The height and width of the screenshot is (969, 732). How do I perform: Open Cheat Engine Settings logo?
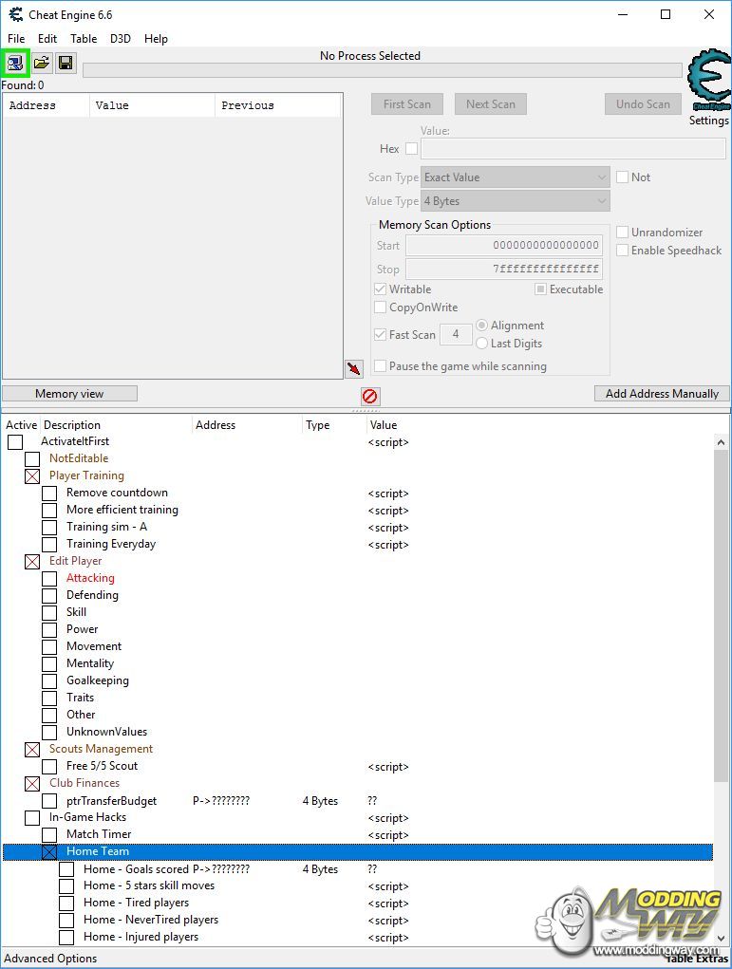coord(708,82)
